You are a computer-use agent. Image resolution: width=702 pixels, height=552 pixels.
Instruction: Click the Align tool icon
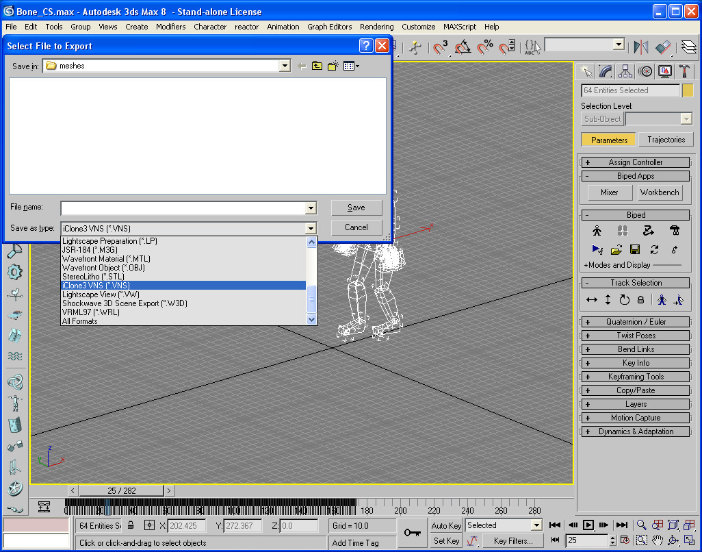coord(663,47)
